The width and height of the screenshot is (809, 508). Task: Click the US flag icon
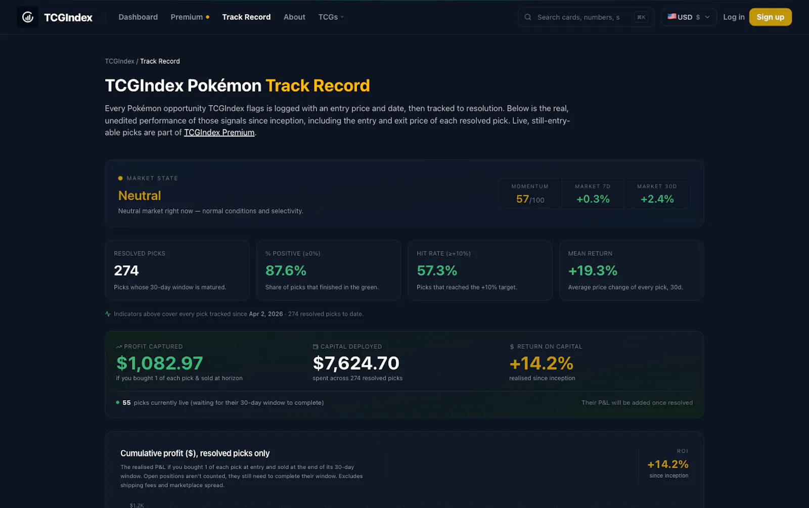click(672, 17)
